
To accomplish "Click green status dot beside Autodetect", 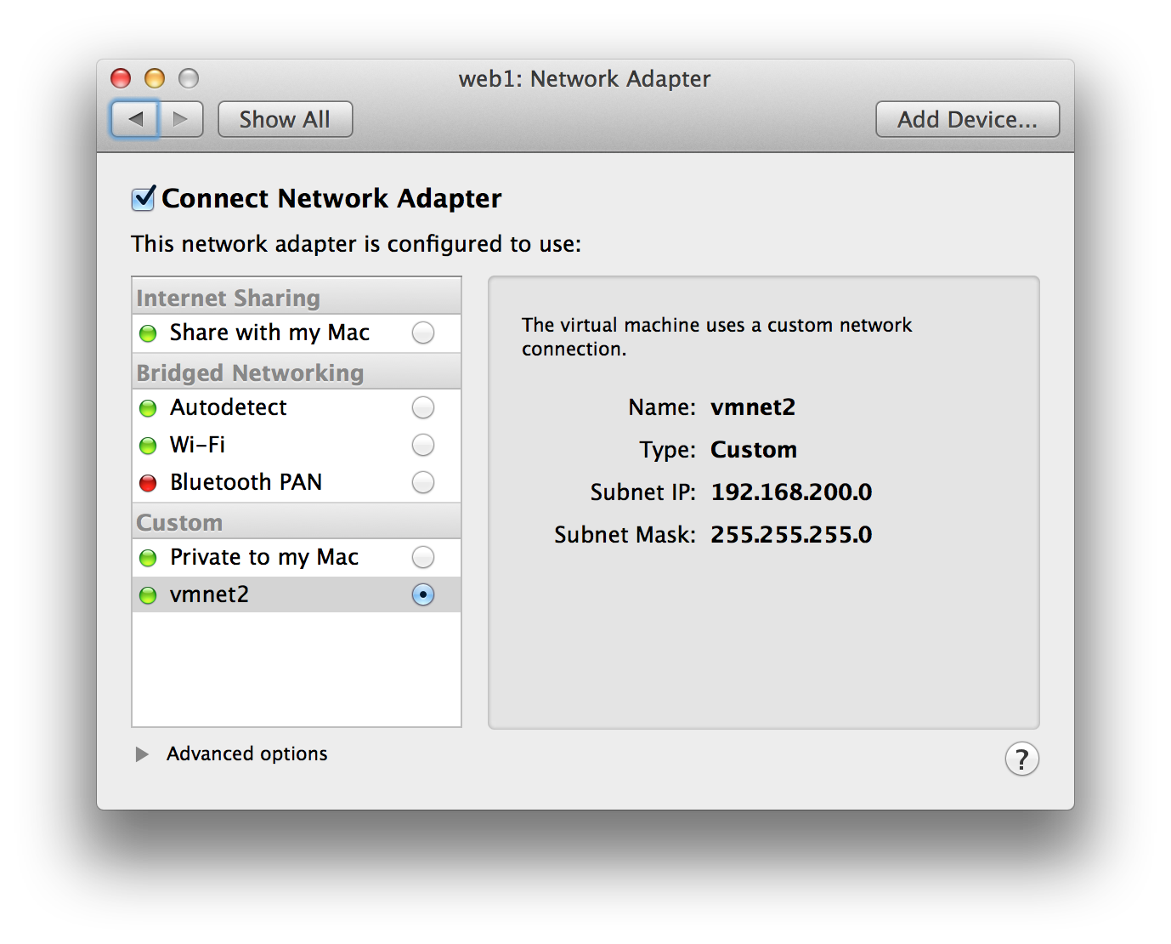I will (148, 408).
